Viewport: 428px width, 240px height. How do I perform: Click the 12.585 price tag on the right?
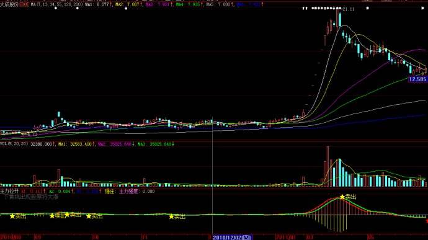[x=417, y=79]
